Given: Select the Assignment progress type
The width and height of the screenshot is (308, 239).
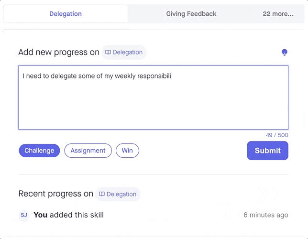Looking at the screenshot, I should 88,151.
